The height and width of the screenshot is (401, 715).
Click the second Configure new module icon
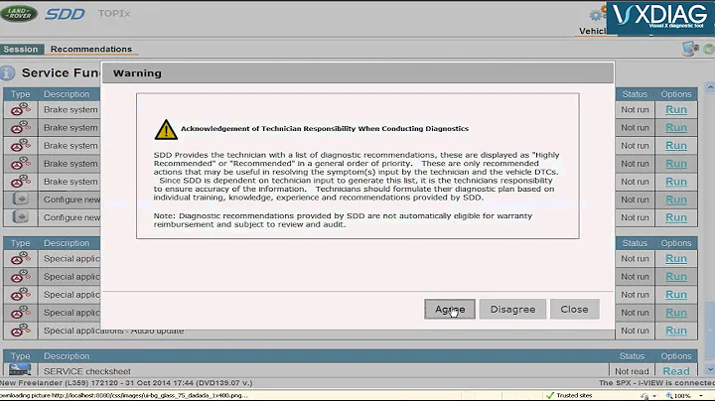coord(21,217)
